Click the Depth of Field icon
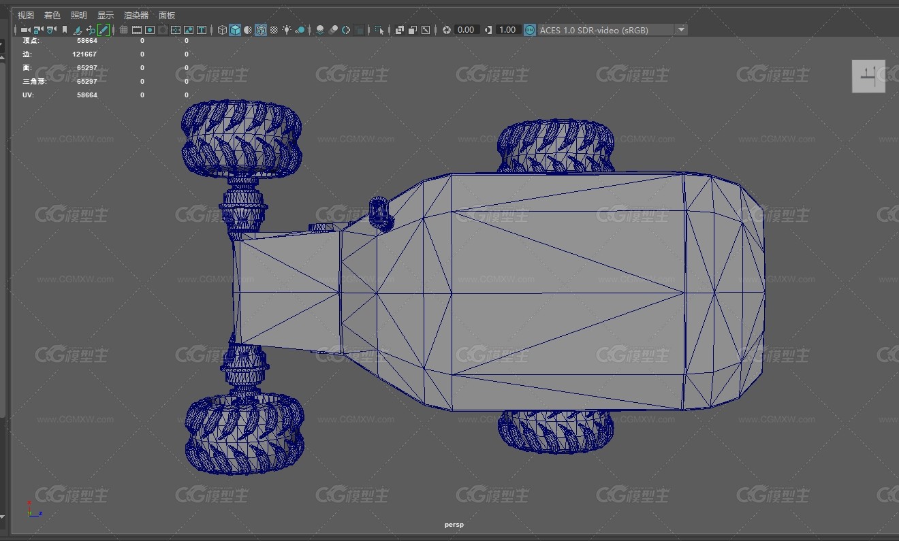899x541 pixels. click(359, 30)
